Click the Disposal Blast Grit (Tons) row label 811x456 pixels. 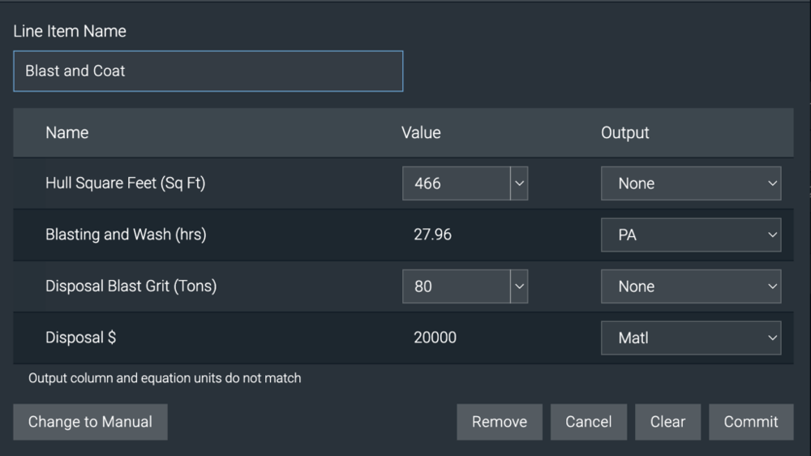point(131,286)
